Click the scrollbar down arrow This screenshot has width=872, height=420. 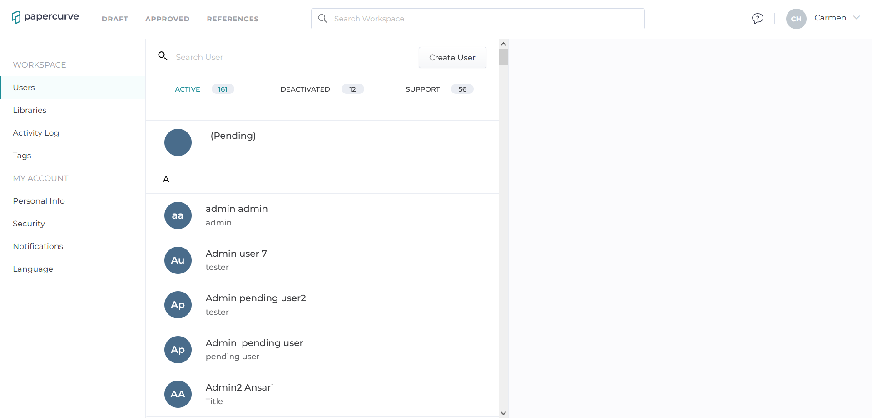tap(503, 413)
